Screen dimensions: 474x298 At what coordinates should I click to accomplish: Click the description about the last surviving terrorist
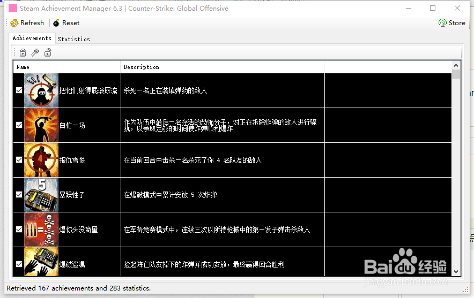point(220,125)
